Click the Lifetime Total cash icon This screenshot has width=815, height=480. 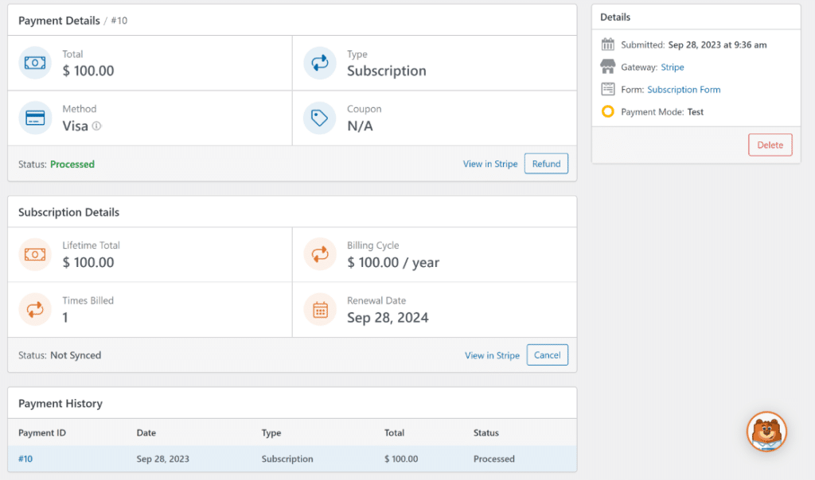pos(33,254)
